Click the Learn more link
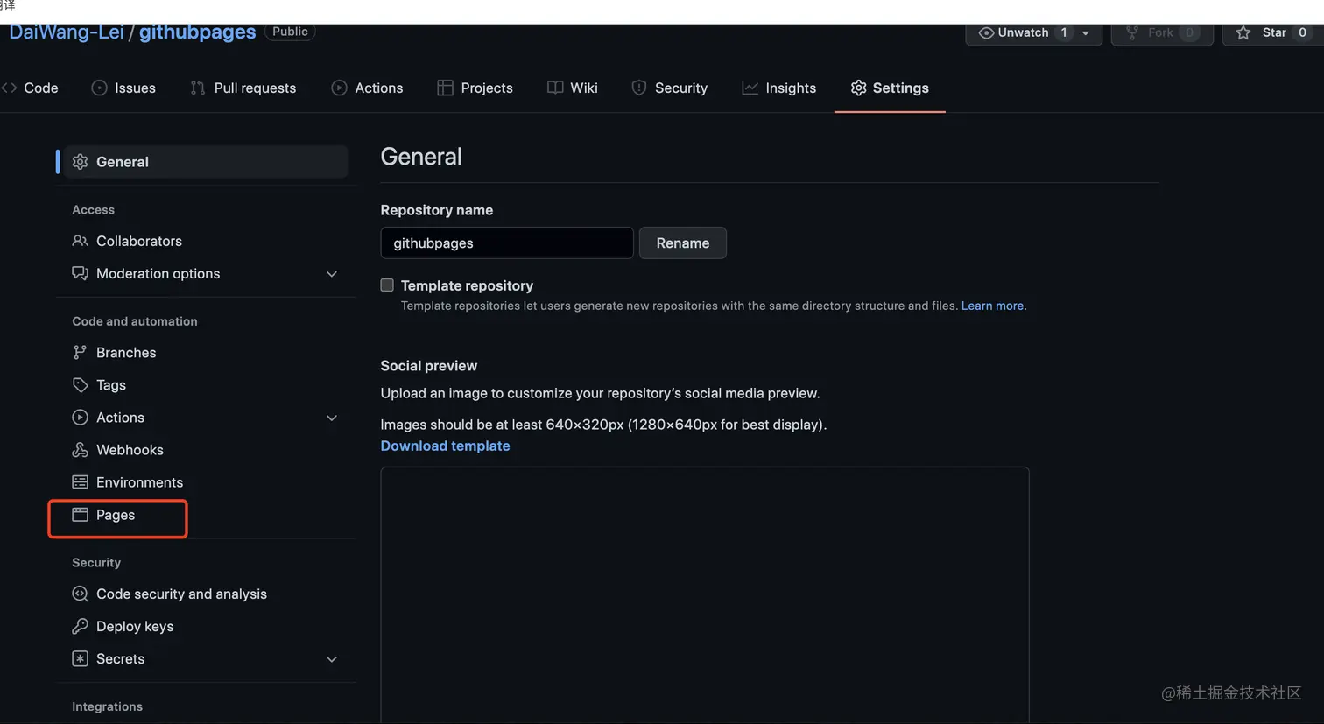The image size is (1324, 724). coord(992,306)
